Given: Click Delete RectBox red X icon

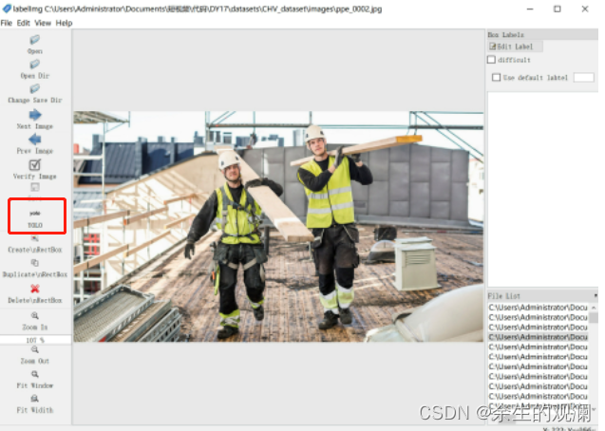Looking at the screenshot, I should click(35, 289).
